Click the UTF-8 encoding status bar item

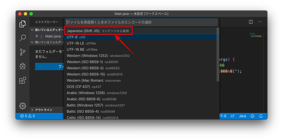click(223, 116)
